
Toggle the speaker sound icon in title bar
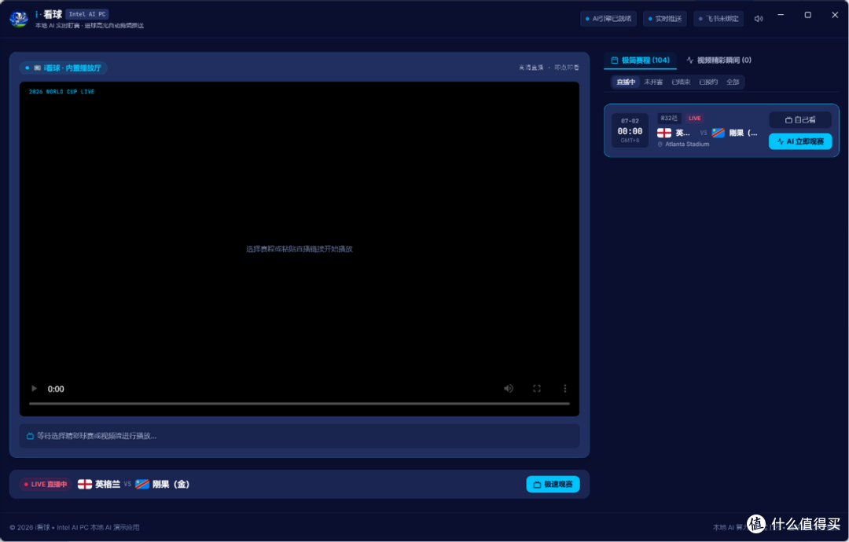pyautogui.click(x=759, y=18)
